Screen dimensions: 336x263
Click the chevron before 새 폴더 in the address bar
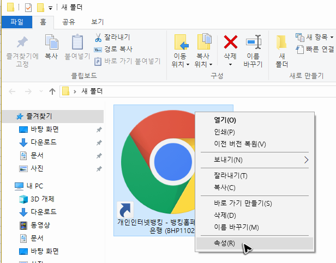pos(75,92)
